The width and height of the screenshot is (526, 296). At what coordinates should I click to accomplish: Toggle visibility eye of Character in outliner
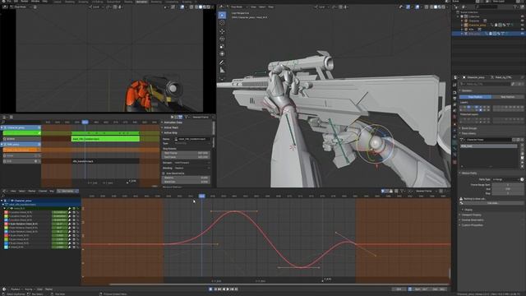click(x=523, y=21)
